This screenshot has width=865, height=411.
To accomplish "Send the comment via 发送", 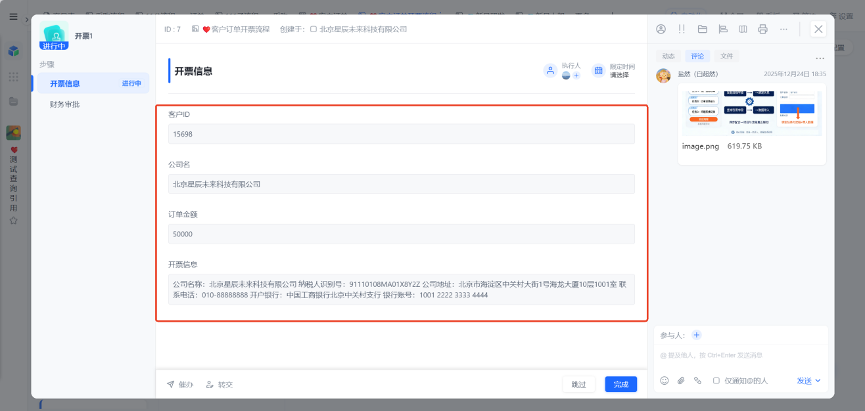I will [x=805, y=381].
